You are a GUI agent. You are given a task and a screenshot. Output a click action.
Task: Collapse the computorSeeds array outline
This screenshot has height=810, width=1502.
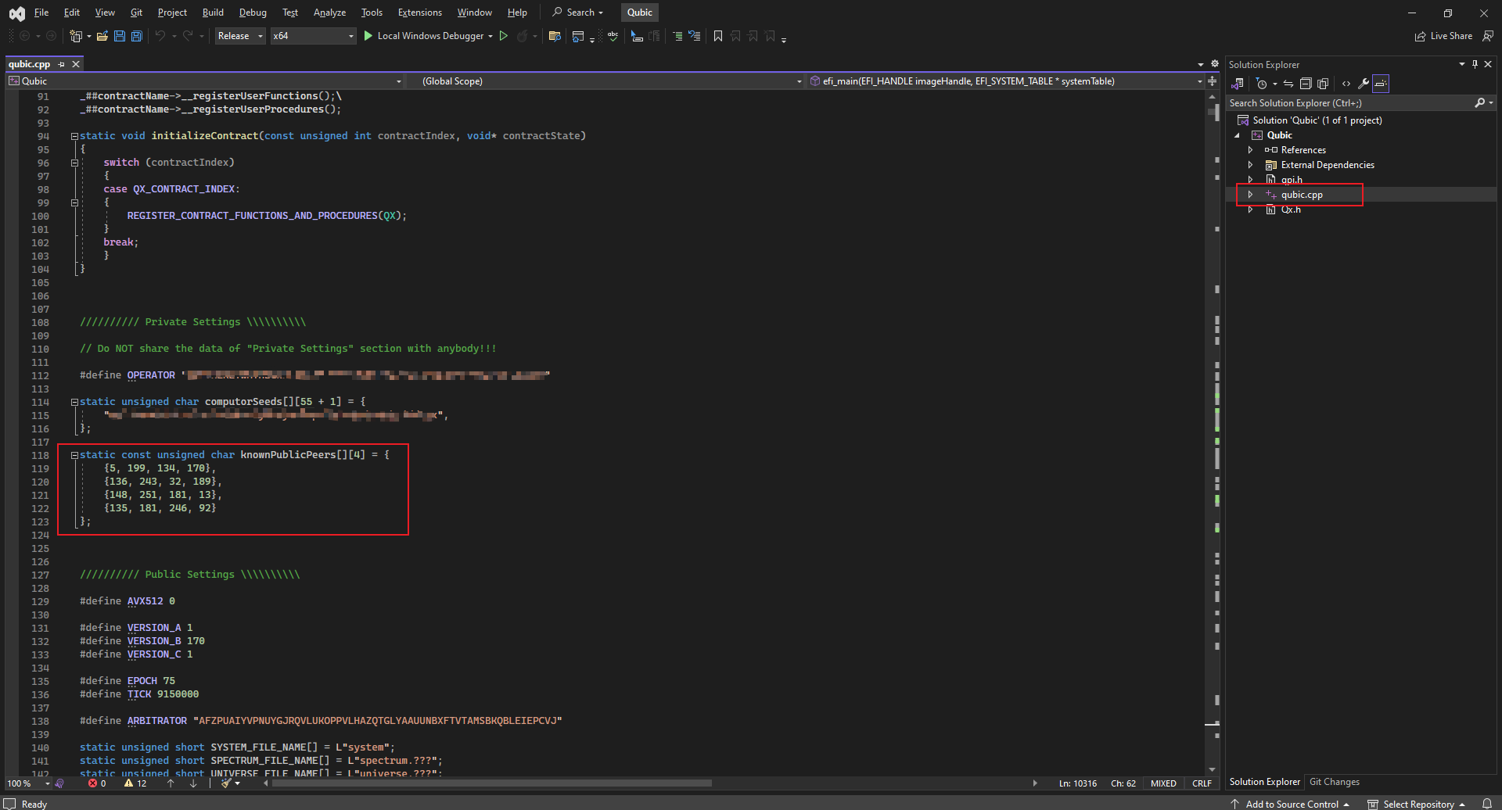[x=74, y=402]
